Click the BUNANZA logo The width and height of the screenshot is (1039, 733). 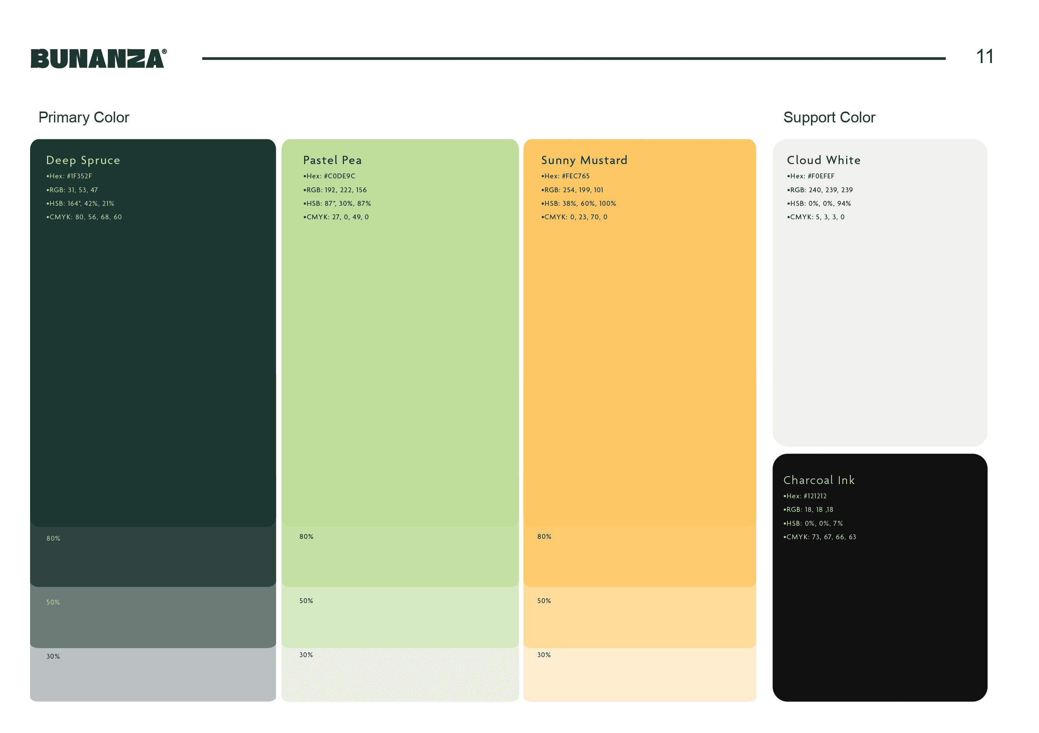[98, 59]
